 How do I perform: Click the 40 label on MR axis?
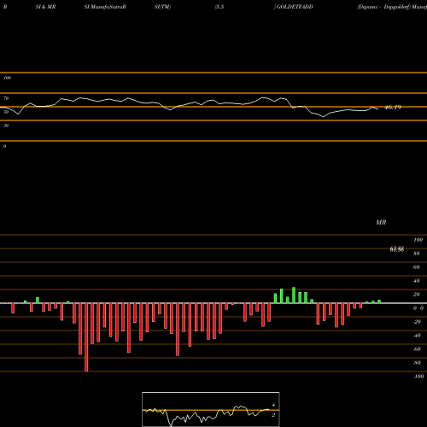click(x=417, y=281)
